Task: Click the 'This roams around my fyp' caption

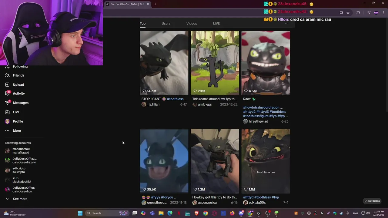Action: pyautogui.click(x=214, y=99)
